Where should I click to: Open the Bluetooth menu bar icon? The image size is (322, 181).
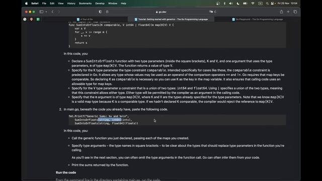[224, 4]
